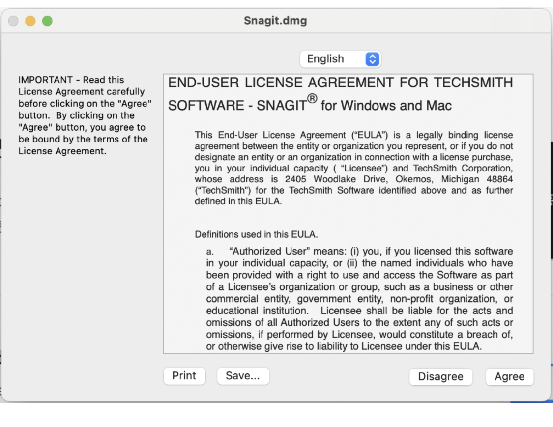Click the 'SOFTWARE - SNAGIT' heading line

pyautogui.click(x=310, y=104)
